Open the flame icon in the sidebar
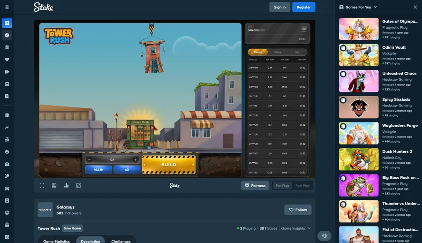This screenshot has height=243, width=422. pyautogui.click(x=7, y=152)
